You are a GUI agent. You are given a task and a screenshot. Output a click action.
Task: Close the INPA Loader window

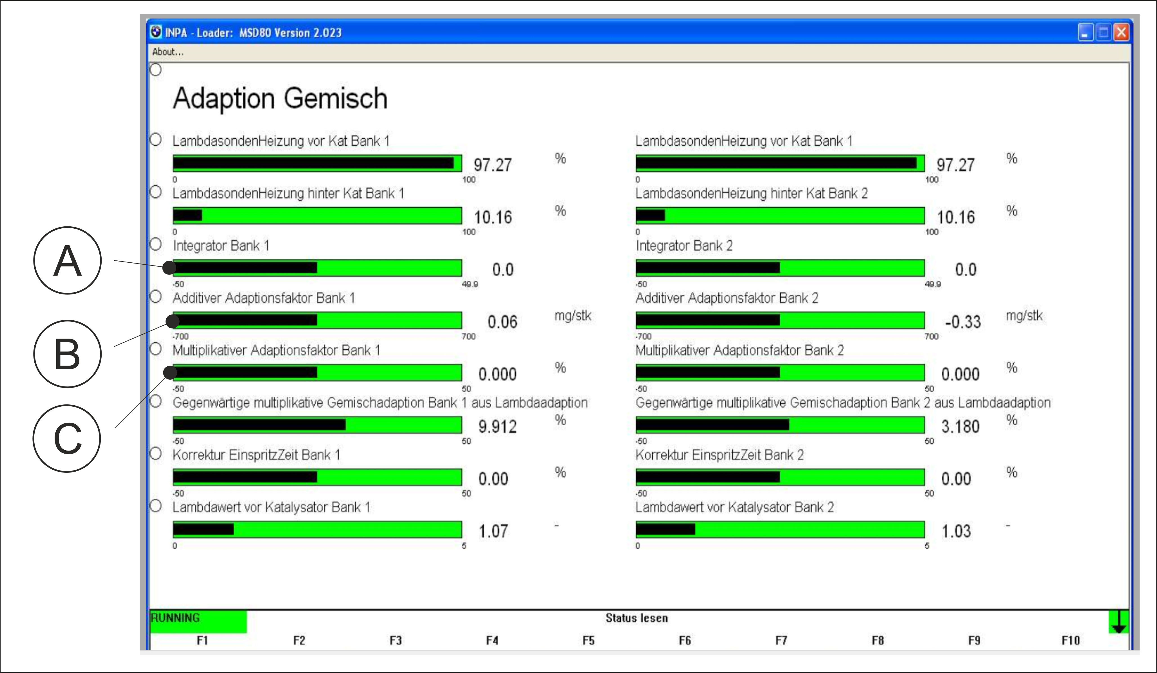pyautogui.click(x=1121, y=33)
